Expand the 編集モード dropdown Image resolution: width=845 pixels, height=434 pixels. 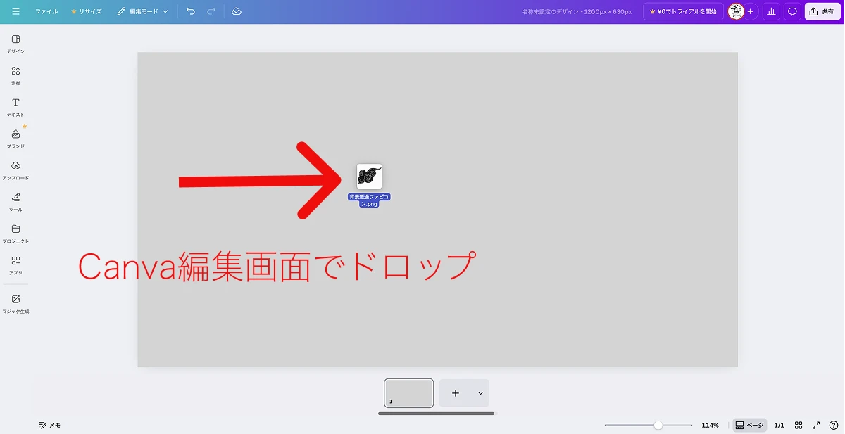pyautogui.click(x=143, y=11)
